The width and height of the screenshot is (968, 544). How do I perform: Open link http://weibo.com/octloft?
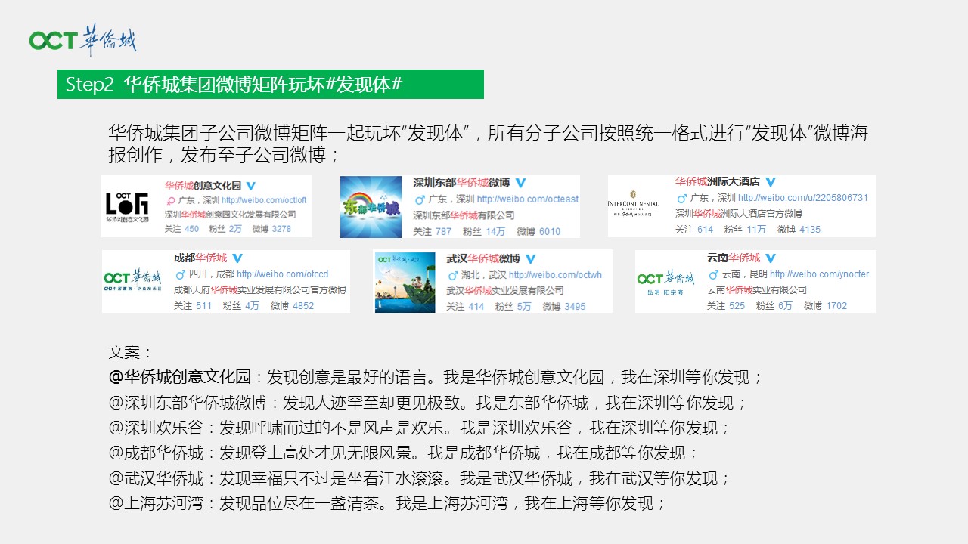click(262, 201)
